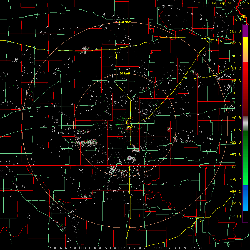This screenshot has width=250, height=250.
Task: Click the VEL legend title
Action: point(244,17)
